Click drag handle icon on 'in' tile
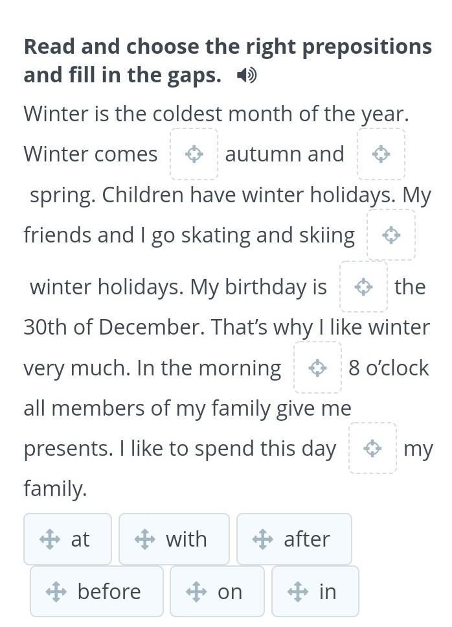Screen dimensions: 452x627 pyautogui.click(x=298, y=591)
